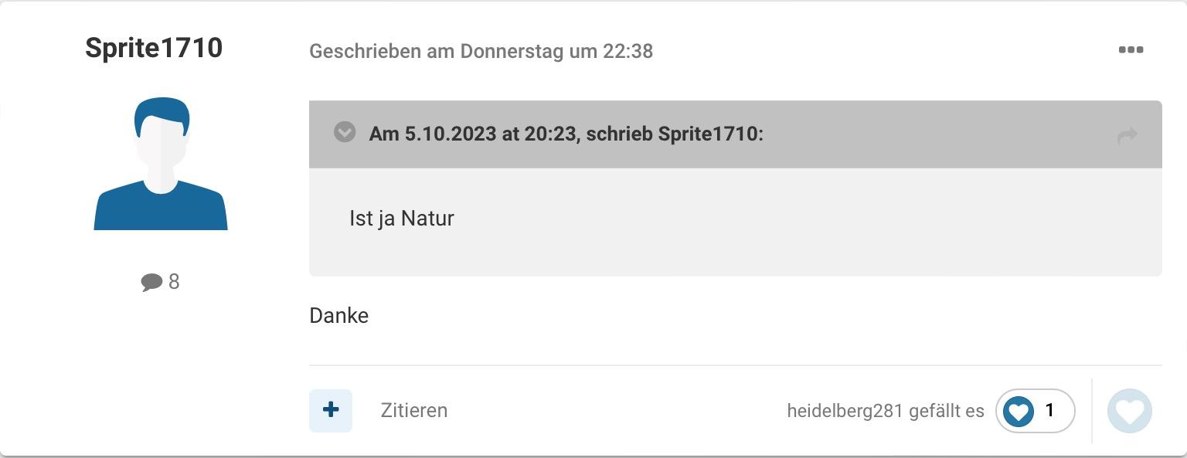
Task: Click the quoted text "Ist ja Natur"
Action: [402, 219]
